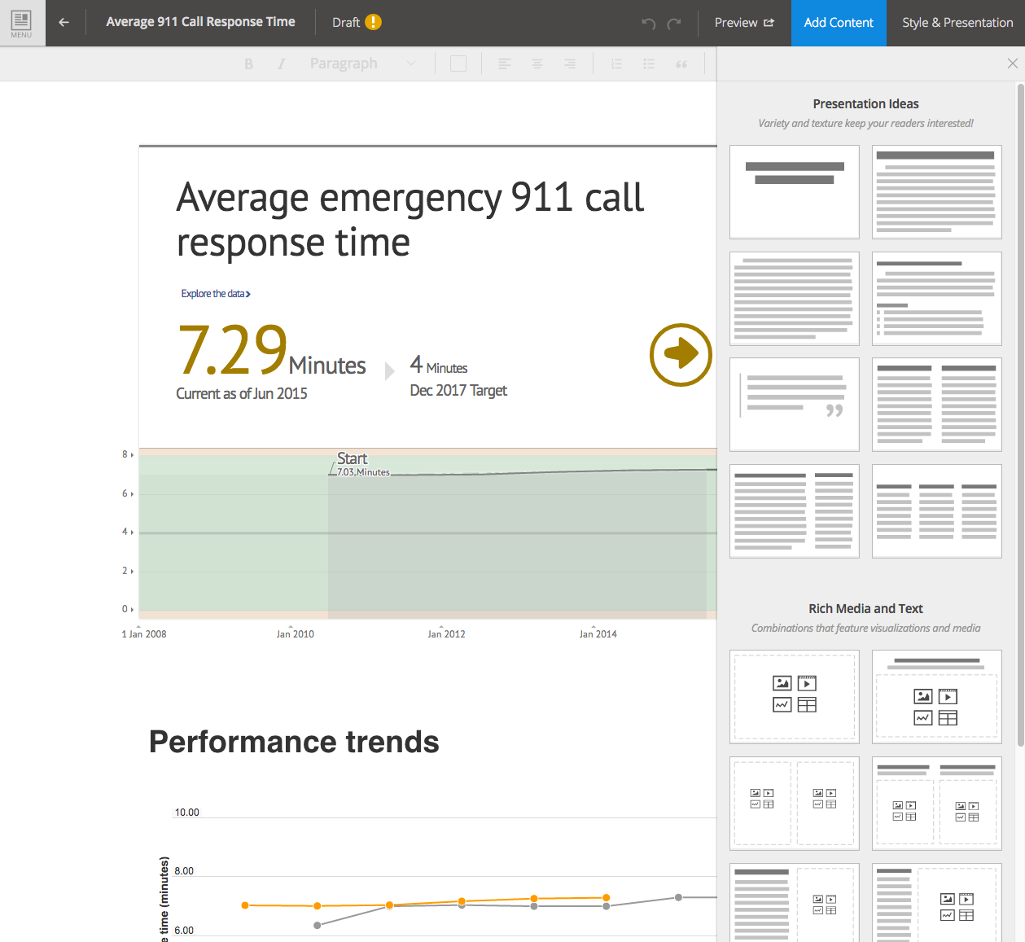1025x942 pixels.
Task: Choose the heading with paragraph layout thumbnail
Action: (x=936, y=192)
